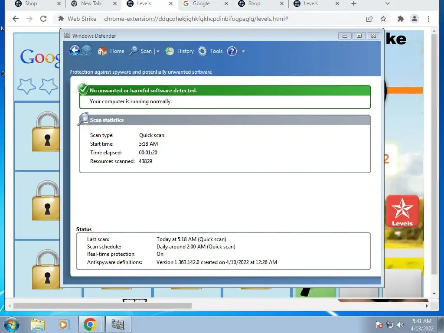Click the Chrome share page icon
The height and width of the screenshot is (333, 444).
[369, 19]
